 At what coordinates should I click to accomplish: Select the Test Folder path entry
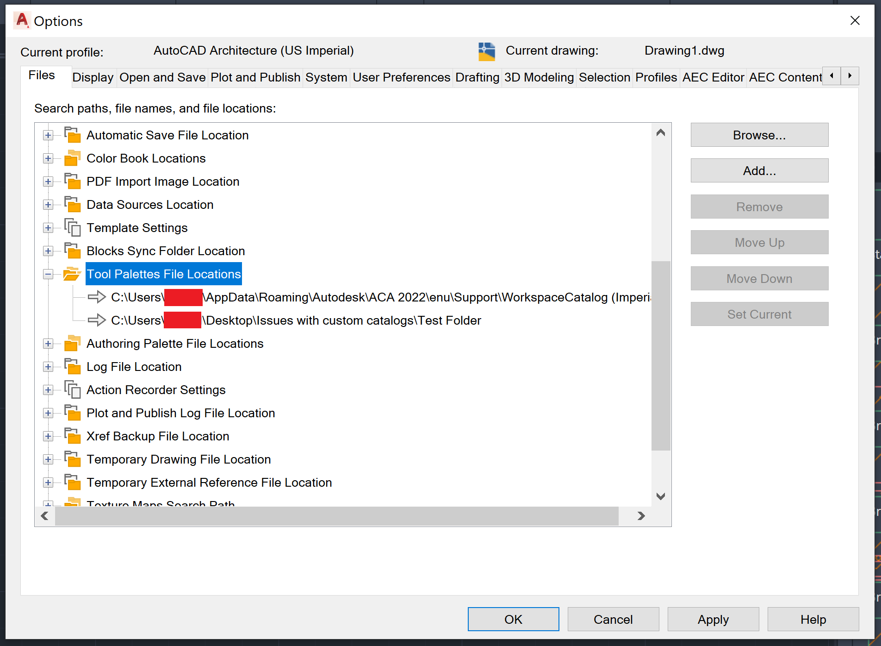click(296, 320)
